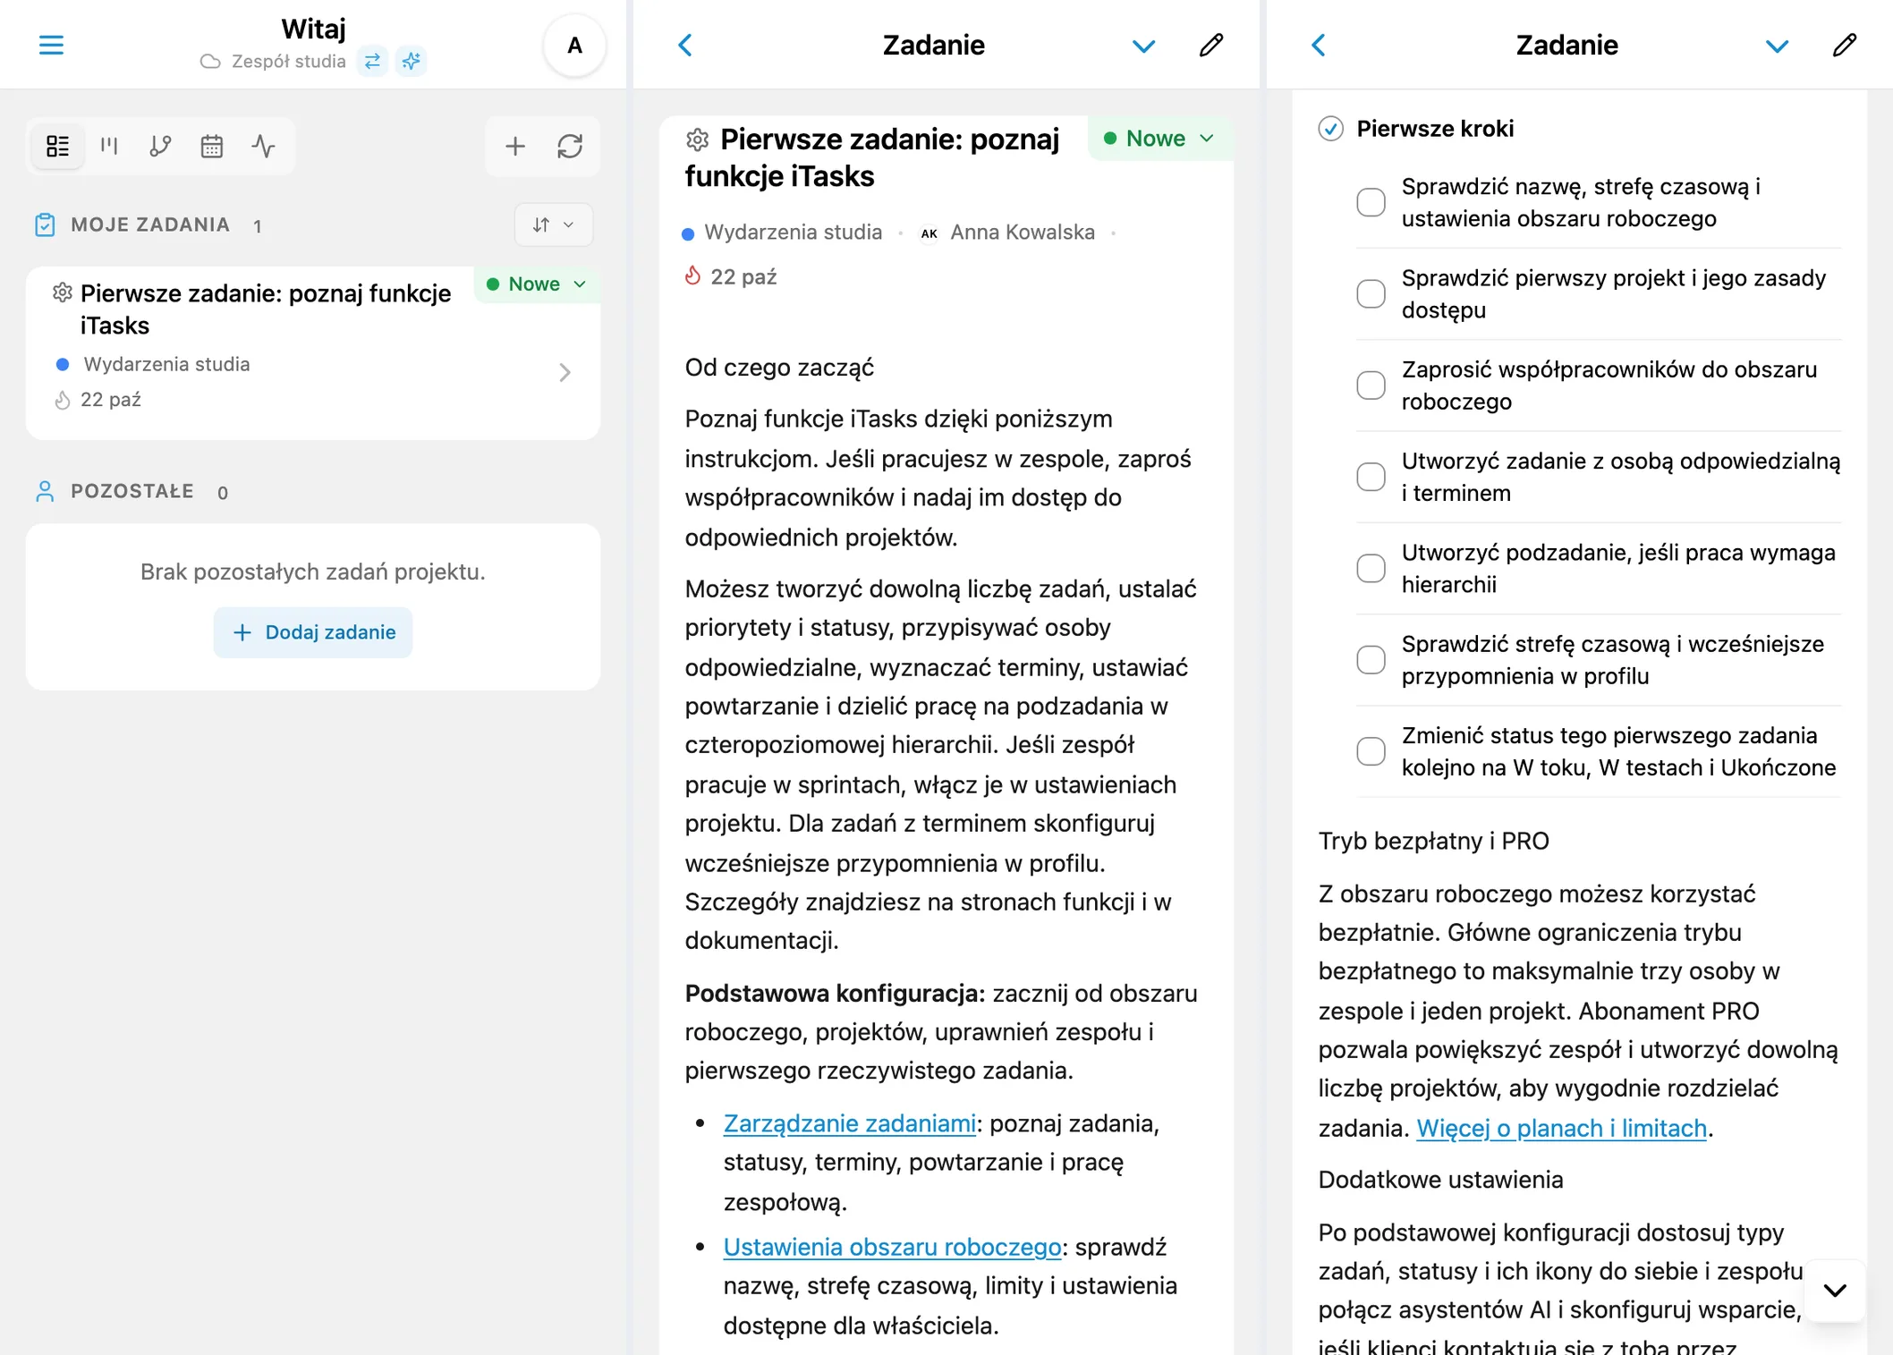
Task: Expand the middle Zadanie header chevron
Action: pos(1143,46)
